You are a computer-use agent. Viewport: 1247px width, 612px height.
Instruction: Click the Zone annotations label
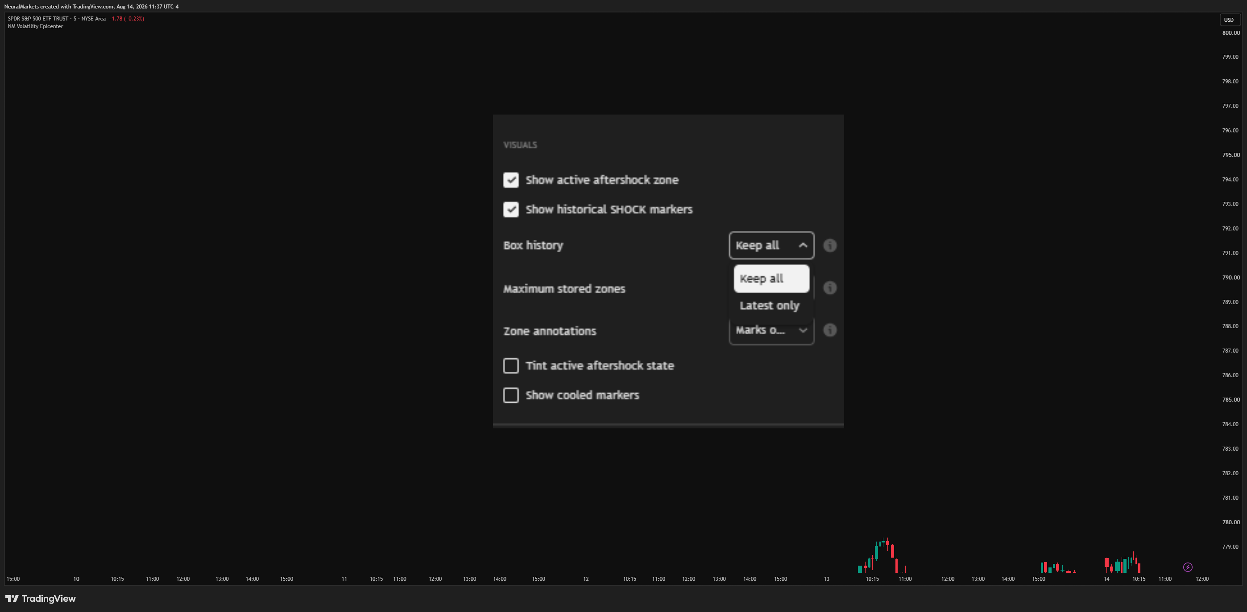tap(549, 331)
